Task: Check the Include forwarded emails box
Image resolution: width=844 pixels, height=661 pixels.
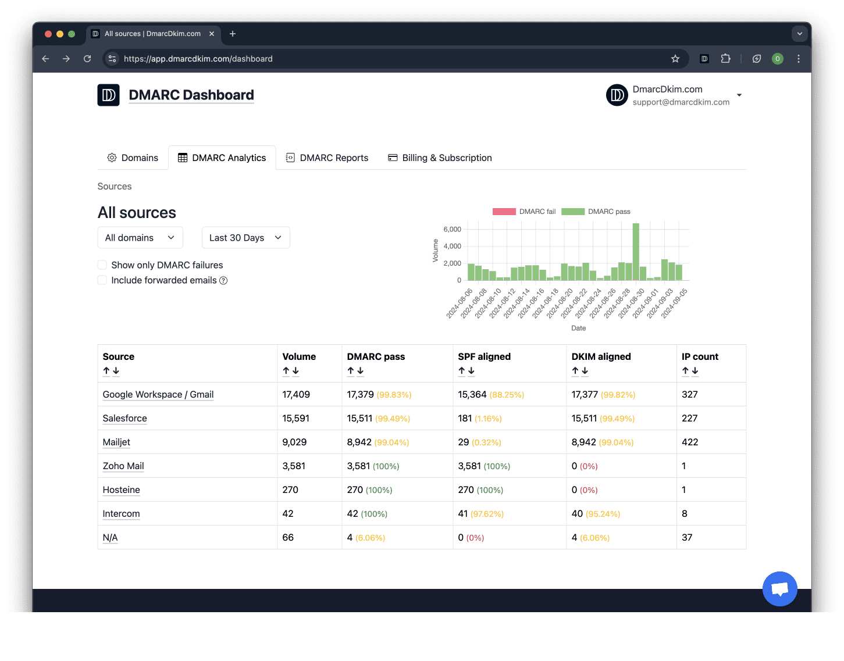Action: point(102,280)
